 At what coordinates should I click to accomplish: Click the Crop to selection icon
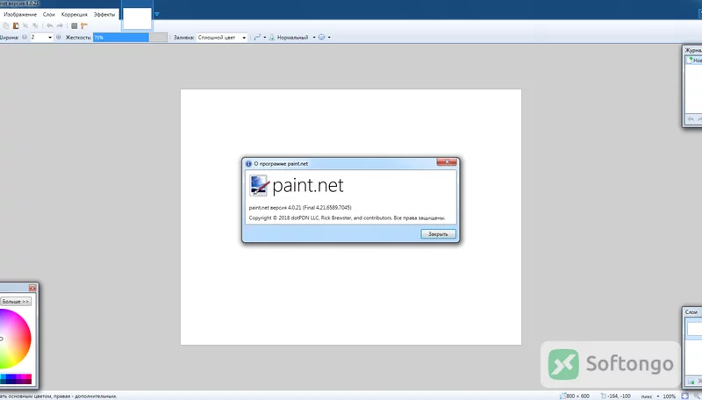25,26
